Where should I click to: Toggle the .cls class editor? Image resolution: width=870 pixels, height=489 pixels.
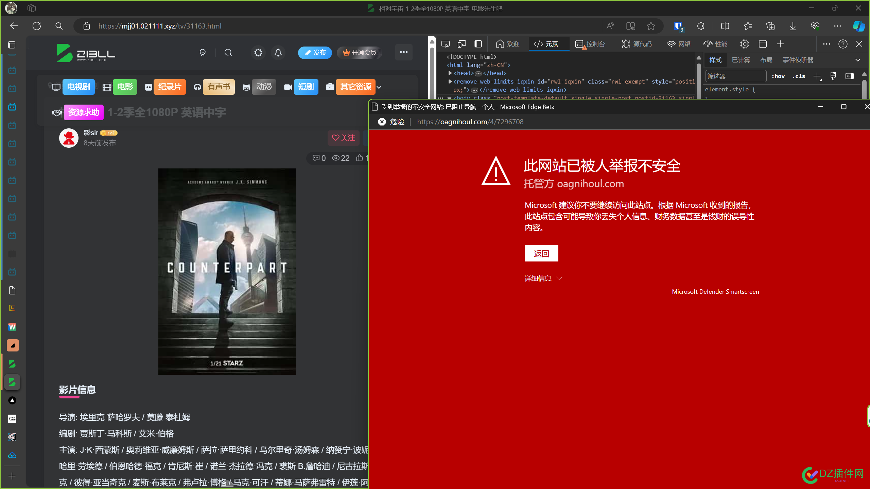(799, 76)
